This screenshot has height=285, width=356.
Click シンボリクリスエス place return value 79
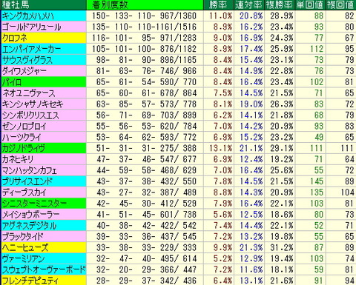349,115
